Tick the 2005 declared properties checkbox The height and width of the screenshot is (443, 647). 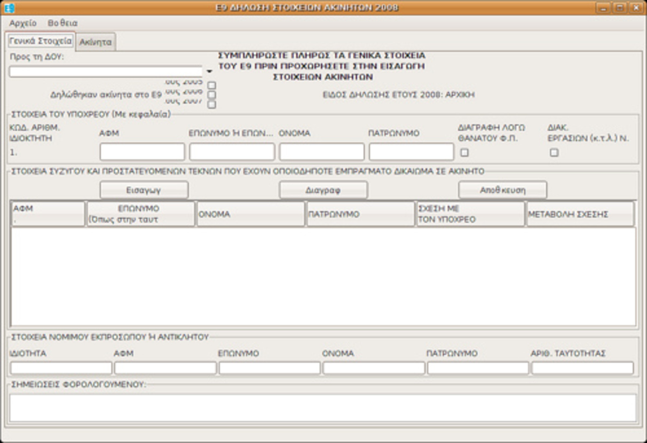pos(212,85)
